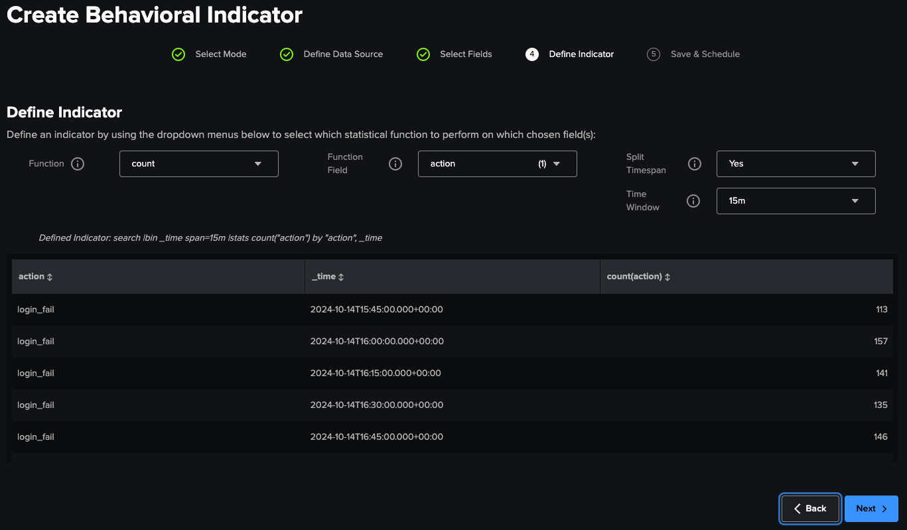The width and height of the screenshot is (907, 530).
Task: Click the Time Window info icon
Action: (693, 201)
